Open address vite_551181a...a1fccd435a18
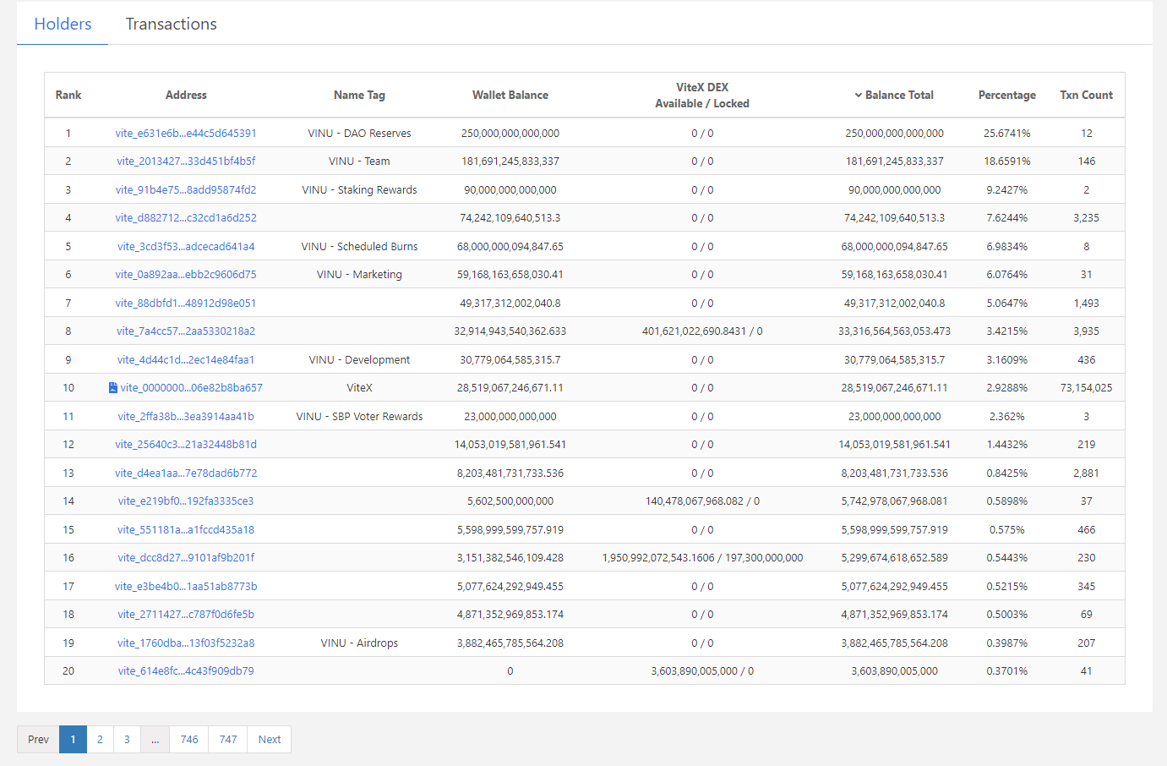 [x=186, y=530]
